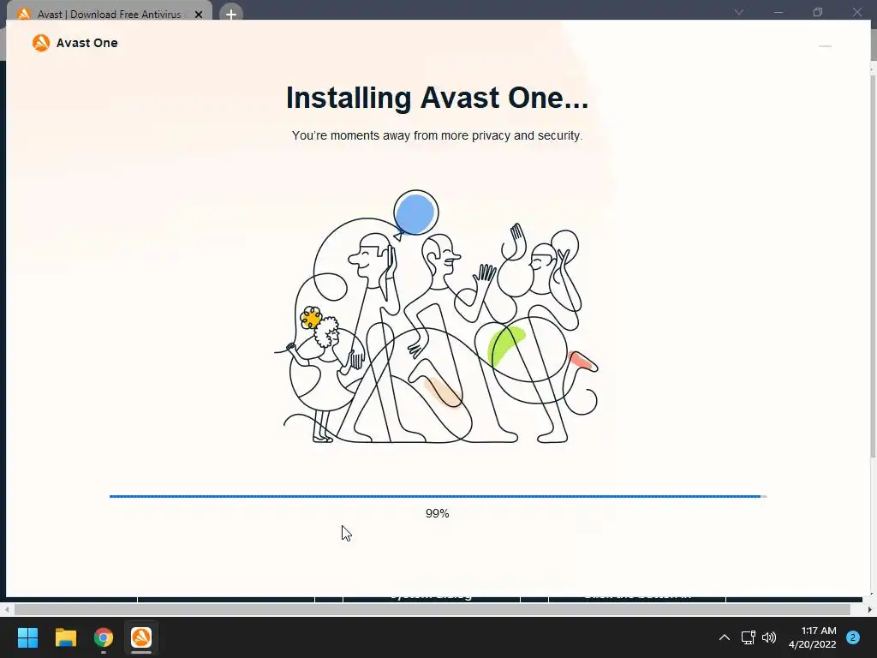Click the "You're moments away" subtitle text

pos(438,135)
